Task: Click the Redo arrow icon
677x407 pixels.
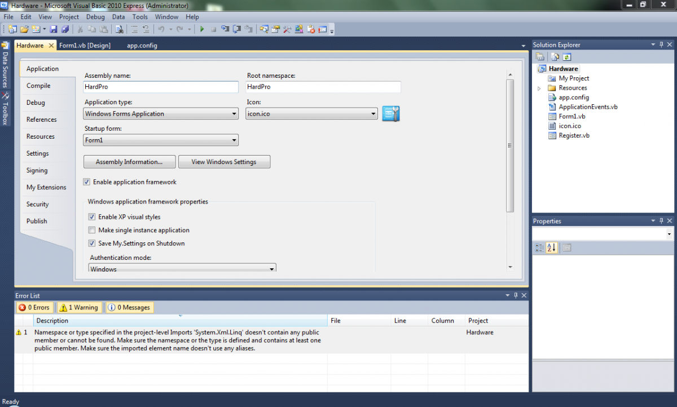Action: click(x=179, y=29)
